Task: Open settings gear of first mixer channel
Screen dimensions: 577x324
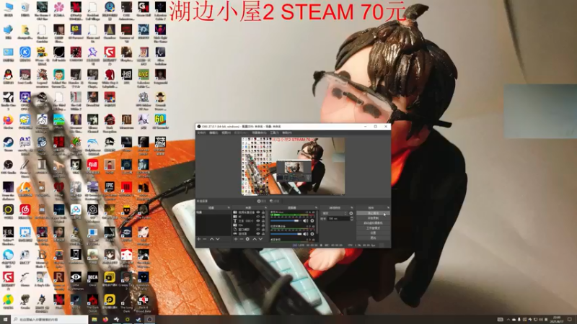Action: coord(312,221)
